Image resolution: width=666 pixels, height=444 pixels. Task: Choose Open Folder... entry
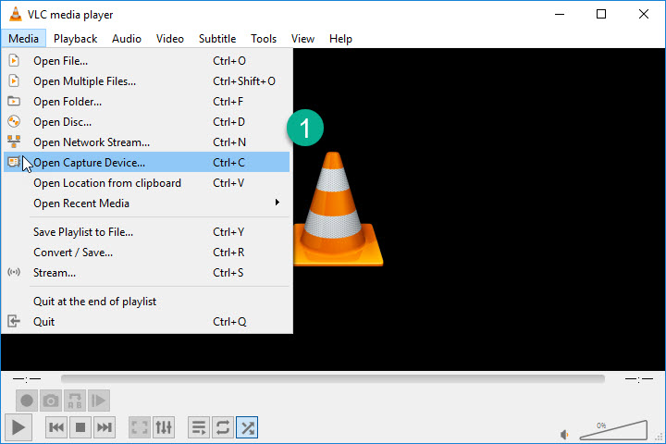point(146,102)
